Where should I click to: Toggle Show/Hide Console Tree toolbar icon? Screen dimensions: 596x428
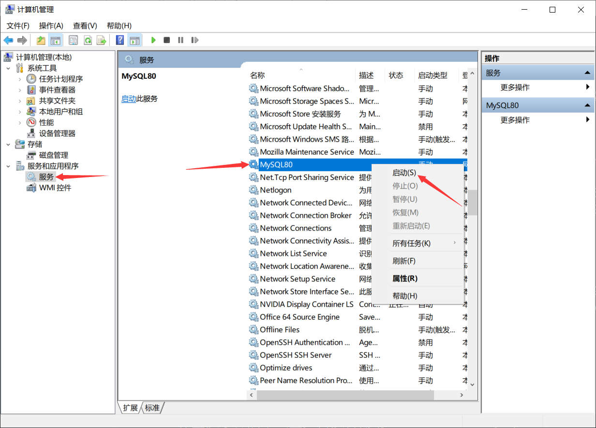56,40
